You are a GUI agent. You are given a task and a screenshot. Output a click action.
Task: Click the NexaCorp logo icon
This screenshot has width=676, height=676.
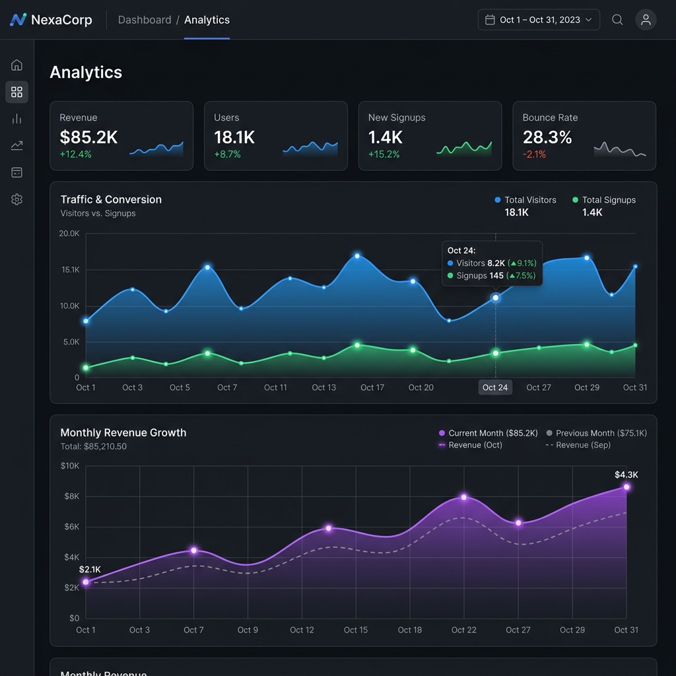18,19
